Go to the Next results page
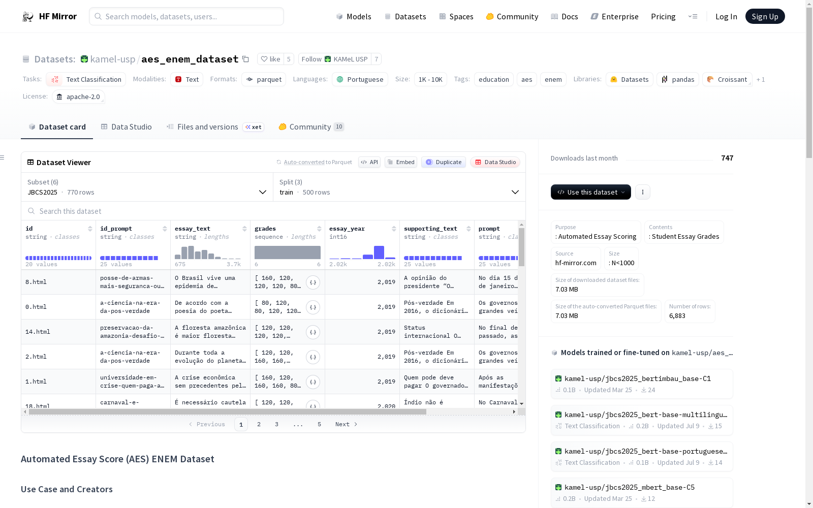The width and height of the screenshot is (813, 508). pyautogui.click(x=347, y=424)
